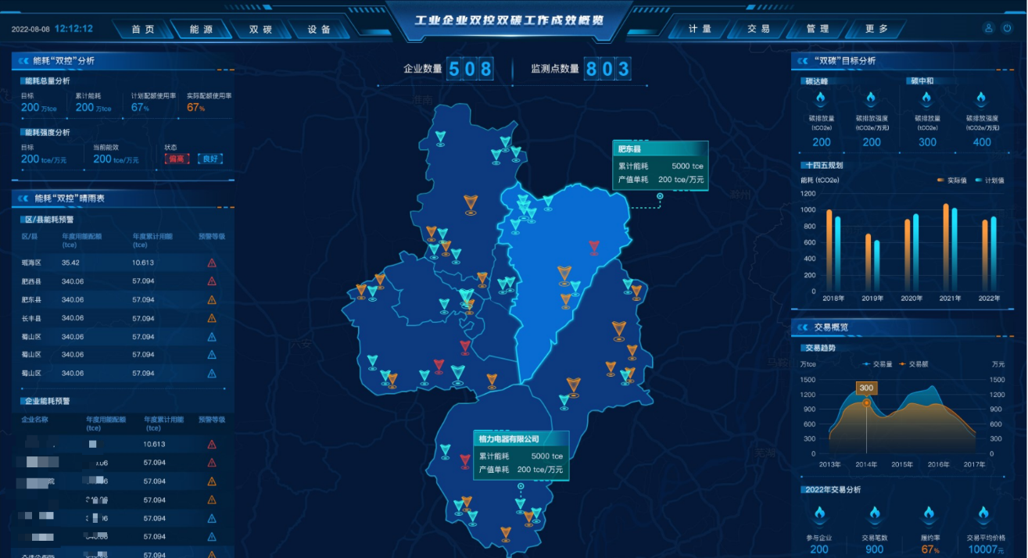Switch to the 双碳 navigation tab
1028x558 pixels.
click(260, 29)
